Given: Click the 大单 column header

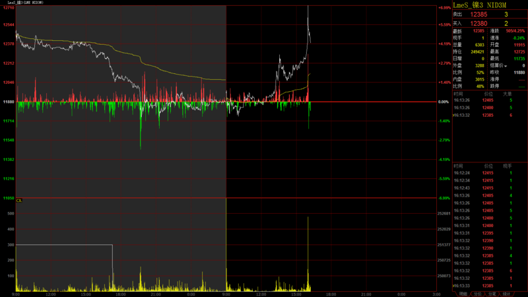Looking at the screenshot, I should coord(507,94).
